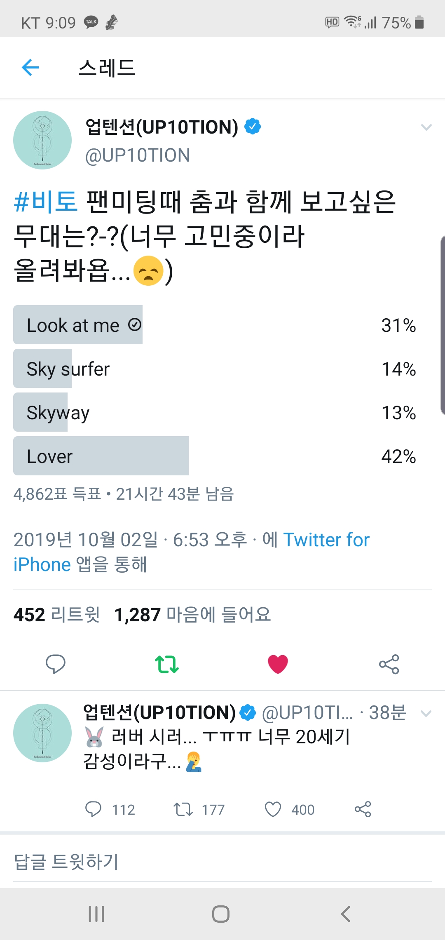Vote for the Lover poll option
445x940 pixels.
click(x=101, y=456)
